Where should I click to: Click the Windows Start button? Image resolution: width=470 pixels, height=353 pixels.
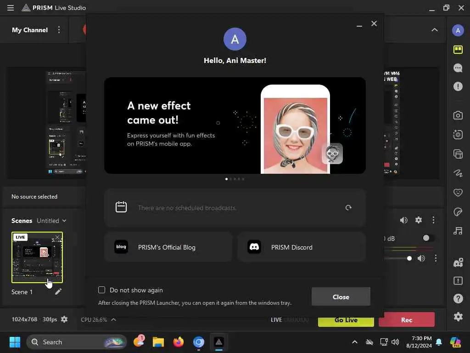tap(15, 342)
